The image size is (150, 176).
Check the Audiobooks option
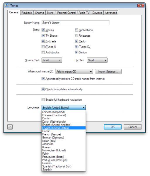43,52
